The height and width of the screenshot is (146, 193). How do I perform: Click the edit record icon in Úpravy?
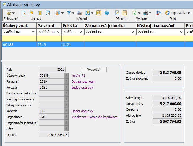coord(32,13)
